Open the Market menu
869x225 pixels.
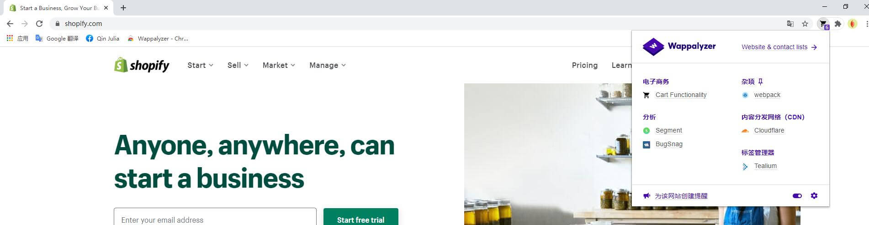tap(279, 65)
